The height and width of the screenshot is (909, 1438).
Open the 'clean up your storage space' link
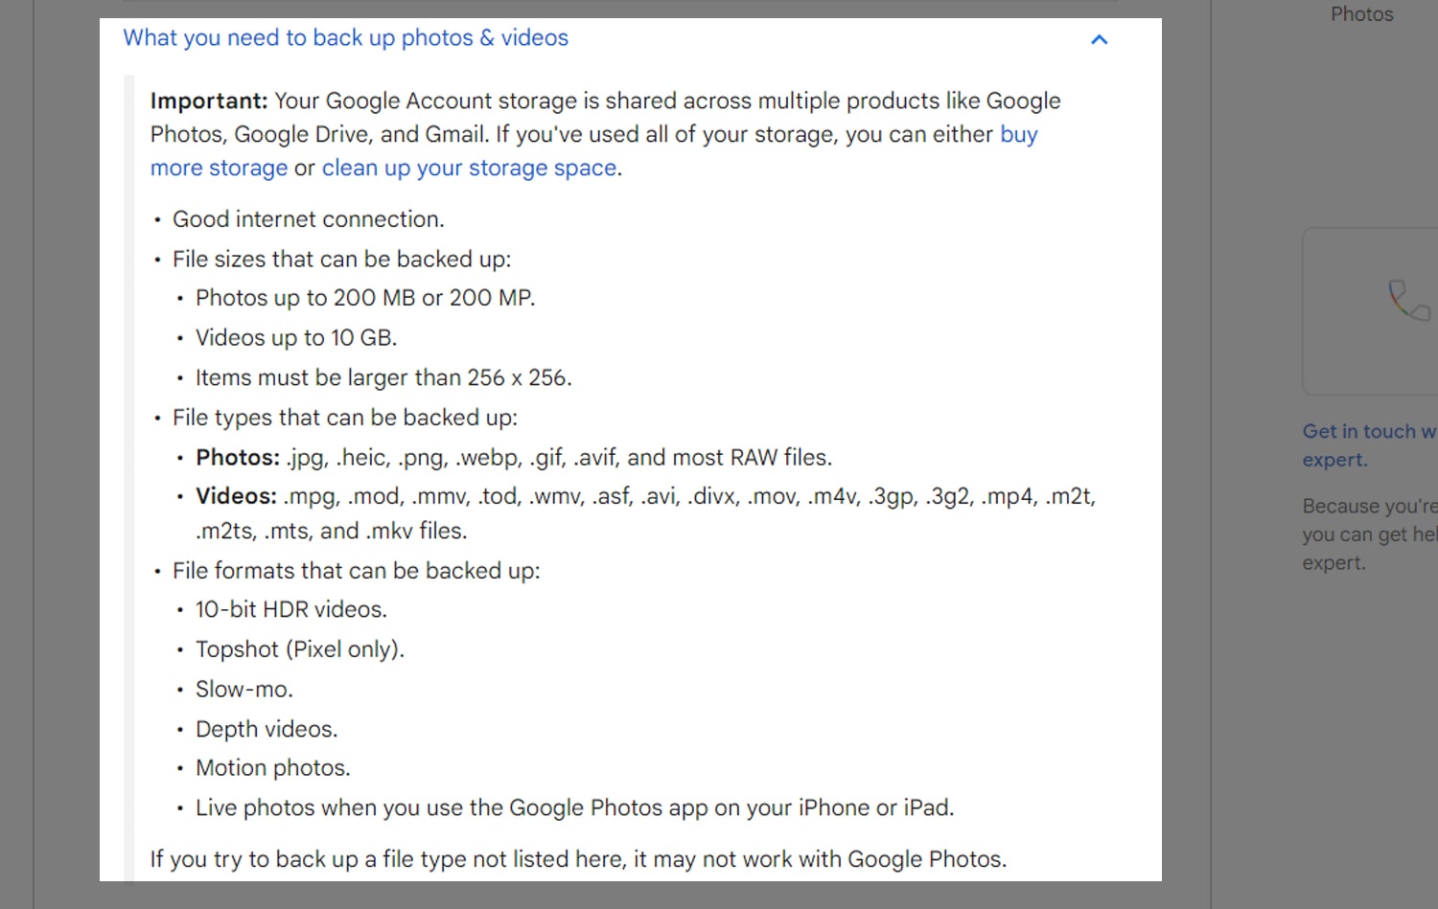(x=469, y=168)
